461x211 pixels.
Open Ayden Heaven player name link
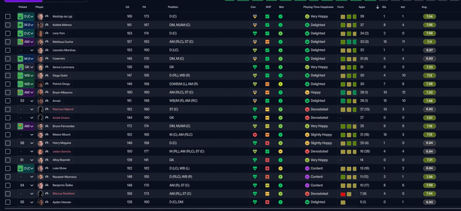tap(62, 202)
